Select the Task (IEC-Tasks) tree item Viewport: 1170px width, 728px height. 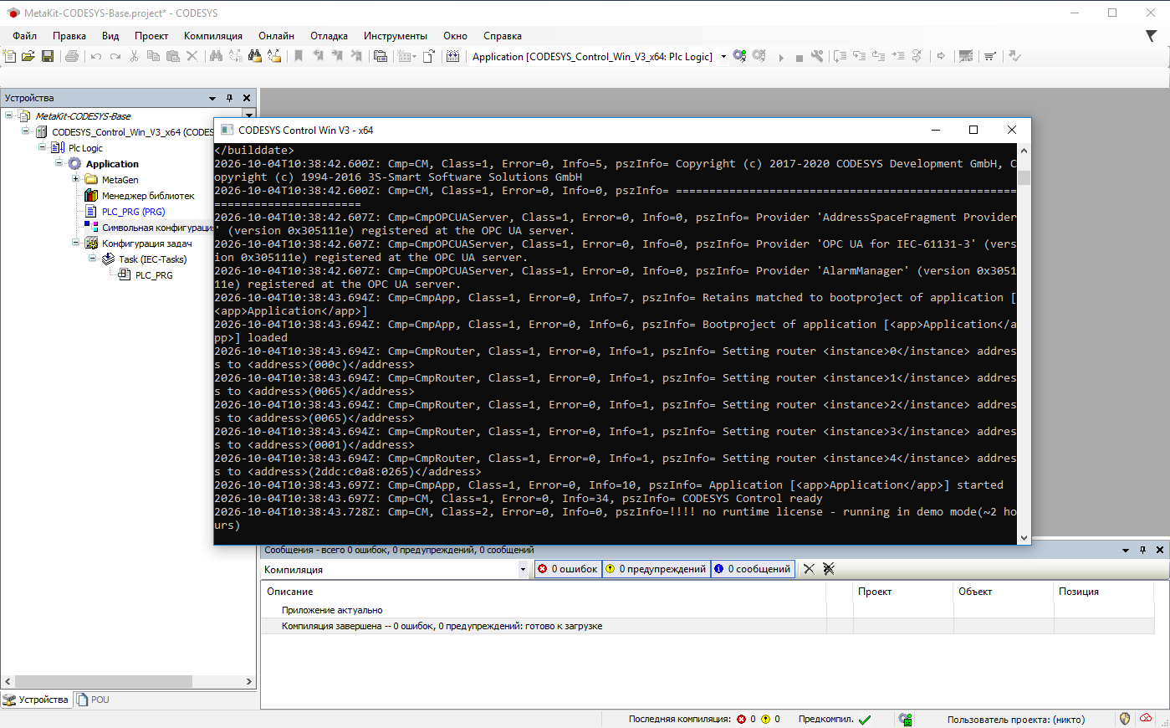pos(152,259)
